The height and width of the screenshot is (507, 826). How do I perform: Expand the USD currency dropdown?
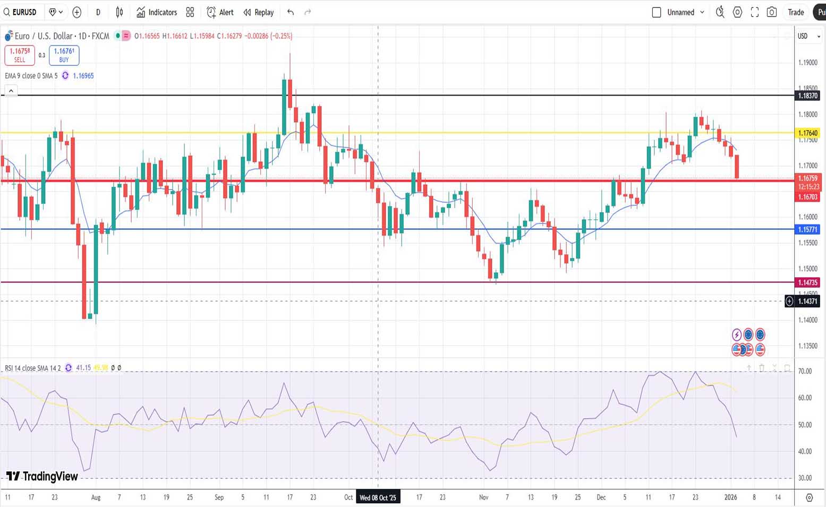click(x=808, y=36)
